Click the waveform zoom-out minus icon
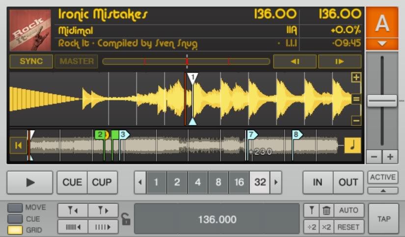Screen dimensions: 405x237 pos(356,120)
